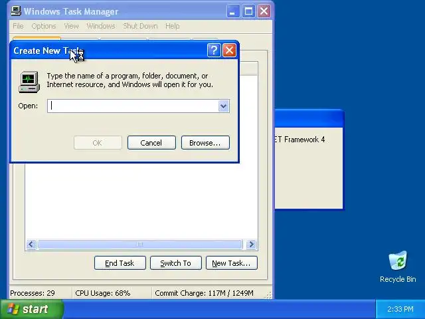Open the View menu in Task Manager
The width and height of the screenshot is (425, 319).
pyautogui.click(x=71, y=26)
